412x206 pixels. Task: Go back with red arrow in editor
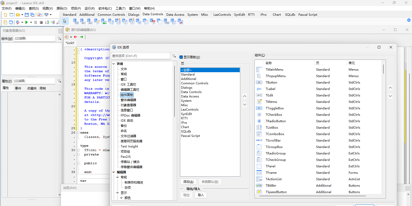click(76, 37)
